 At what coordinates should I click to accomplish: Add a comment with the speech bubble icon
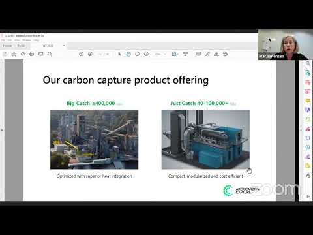coord(198,54)
